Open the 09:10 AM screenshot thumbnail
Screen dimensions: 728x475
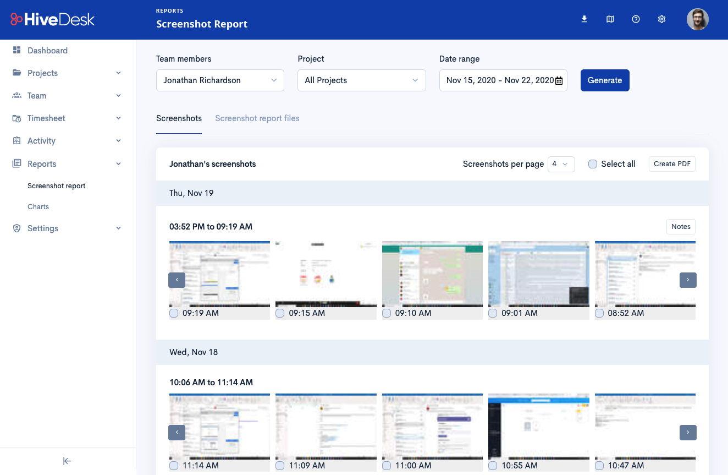432,274
